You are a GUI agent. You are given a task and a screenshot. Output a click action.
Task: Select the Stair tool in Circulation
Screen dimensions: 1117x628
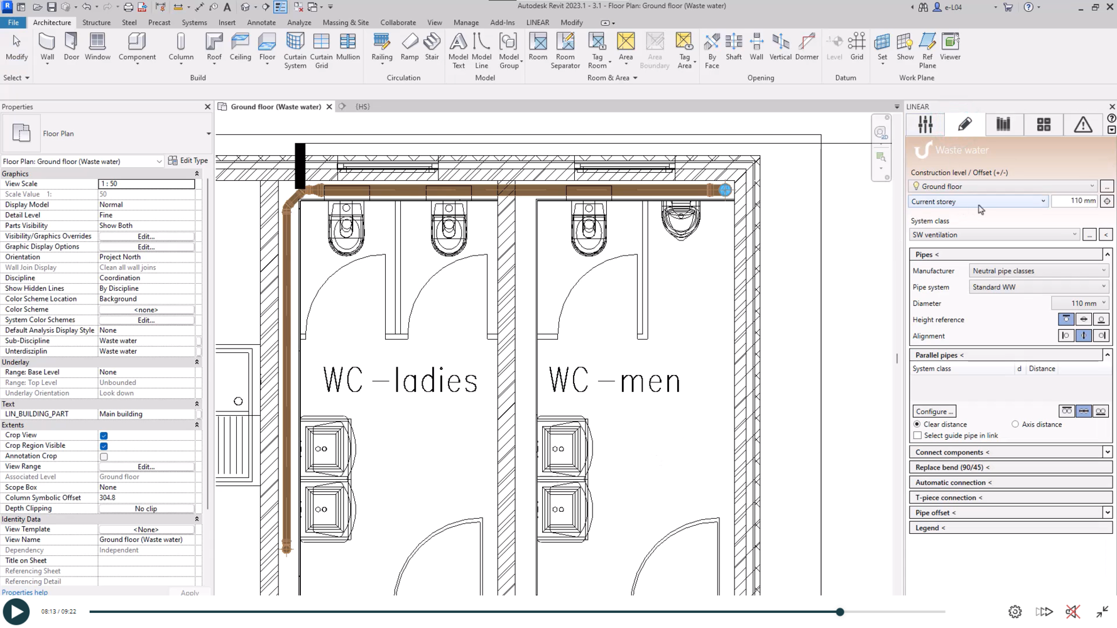pos(432,47)
